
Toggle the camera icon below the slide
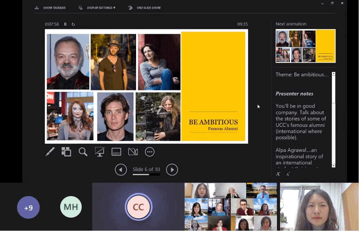click(133, 152)
